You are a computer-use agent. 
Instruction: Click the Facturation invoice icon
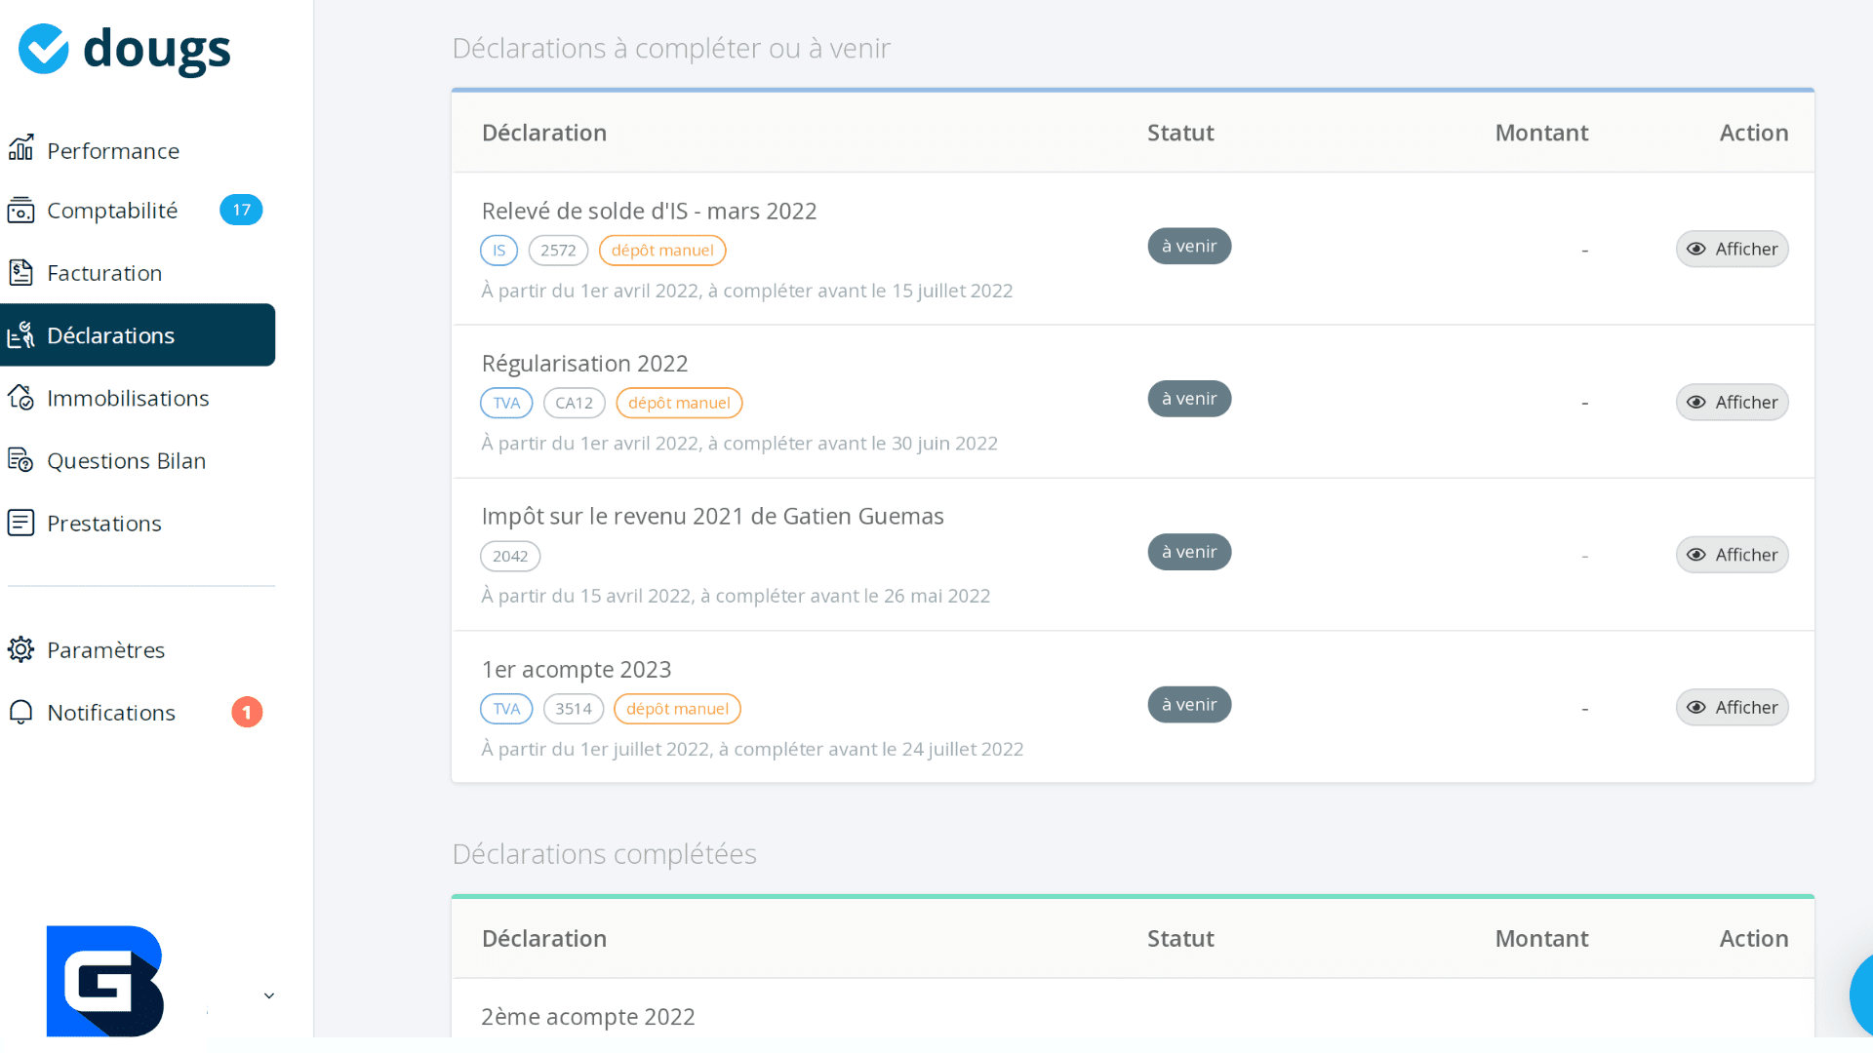tap(21, 273)
